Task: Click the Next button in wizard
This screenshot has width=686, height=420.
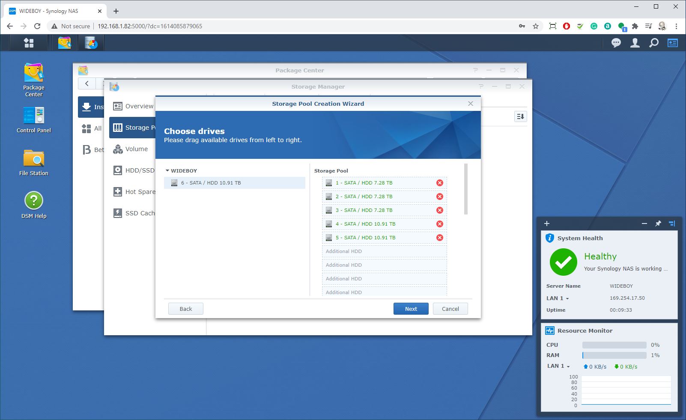Action: click(x=411, y=309)
